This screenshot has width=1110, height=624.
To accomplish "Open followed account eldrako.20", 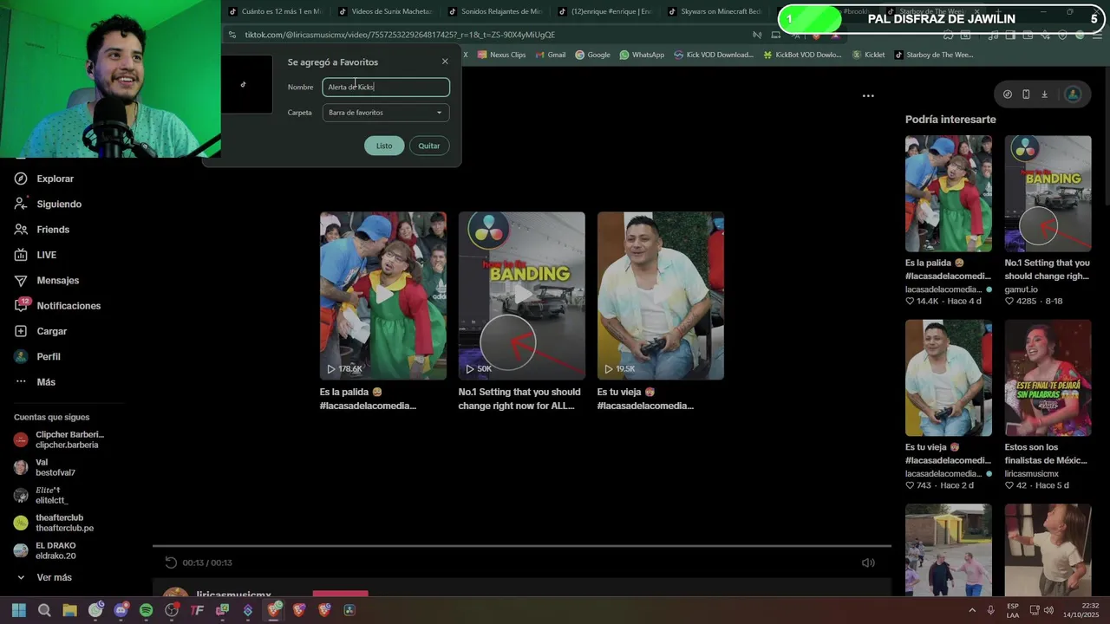I will (45, 550).
